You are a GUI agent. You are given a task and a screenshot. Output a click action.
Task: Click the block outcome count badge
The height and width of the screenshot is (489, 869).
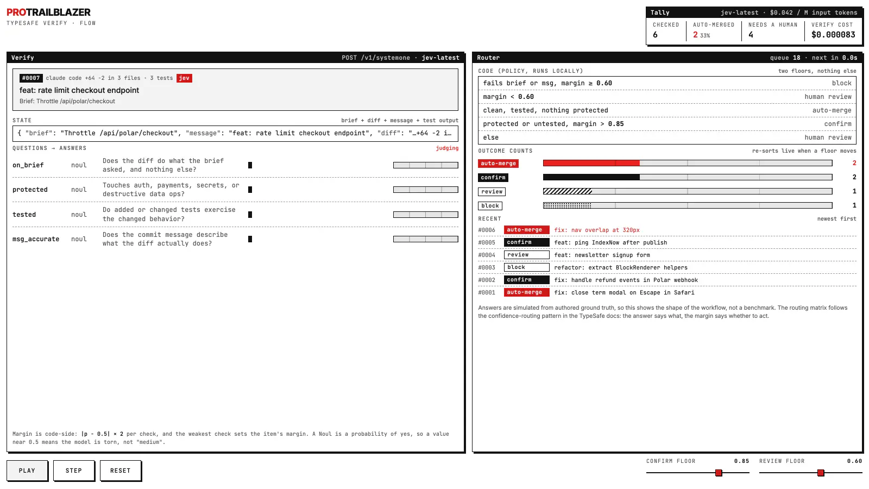coord(490,206)
